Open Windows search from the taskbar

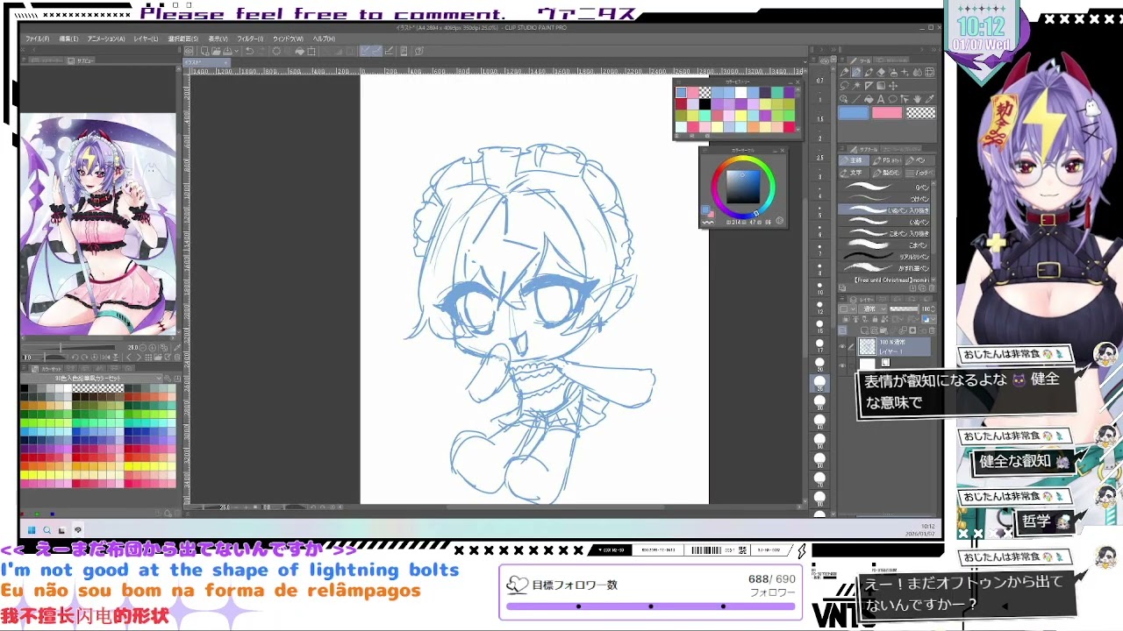(x=47, y=530)
